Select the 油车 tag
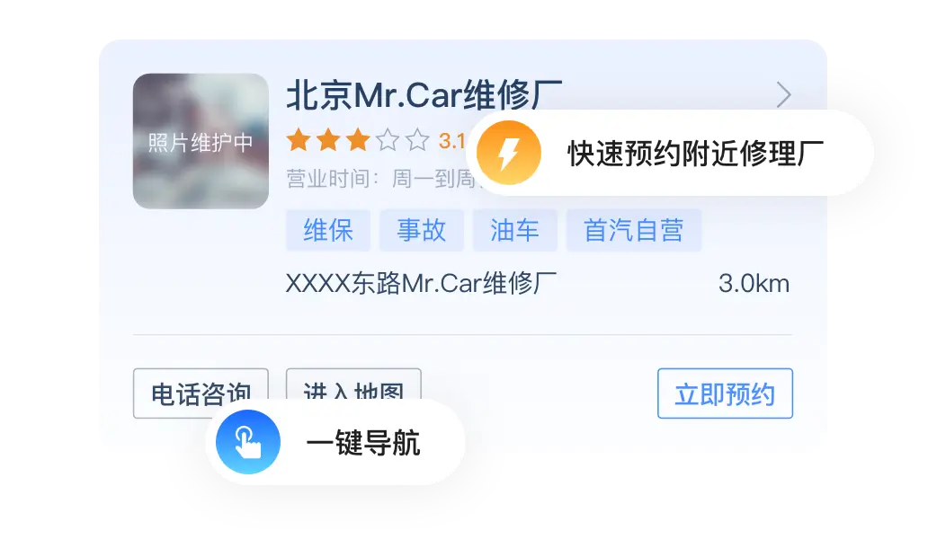928x539 pixels. 515,230
